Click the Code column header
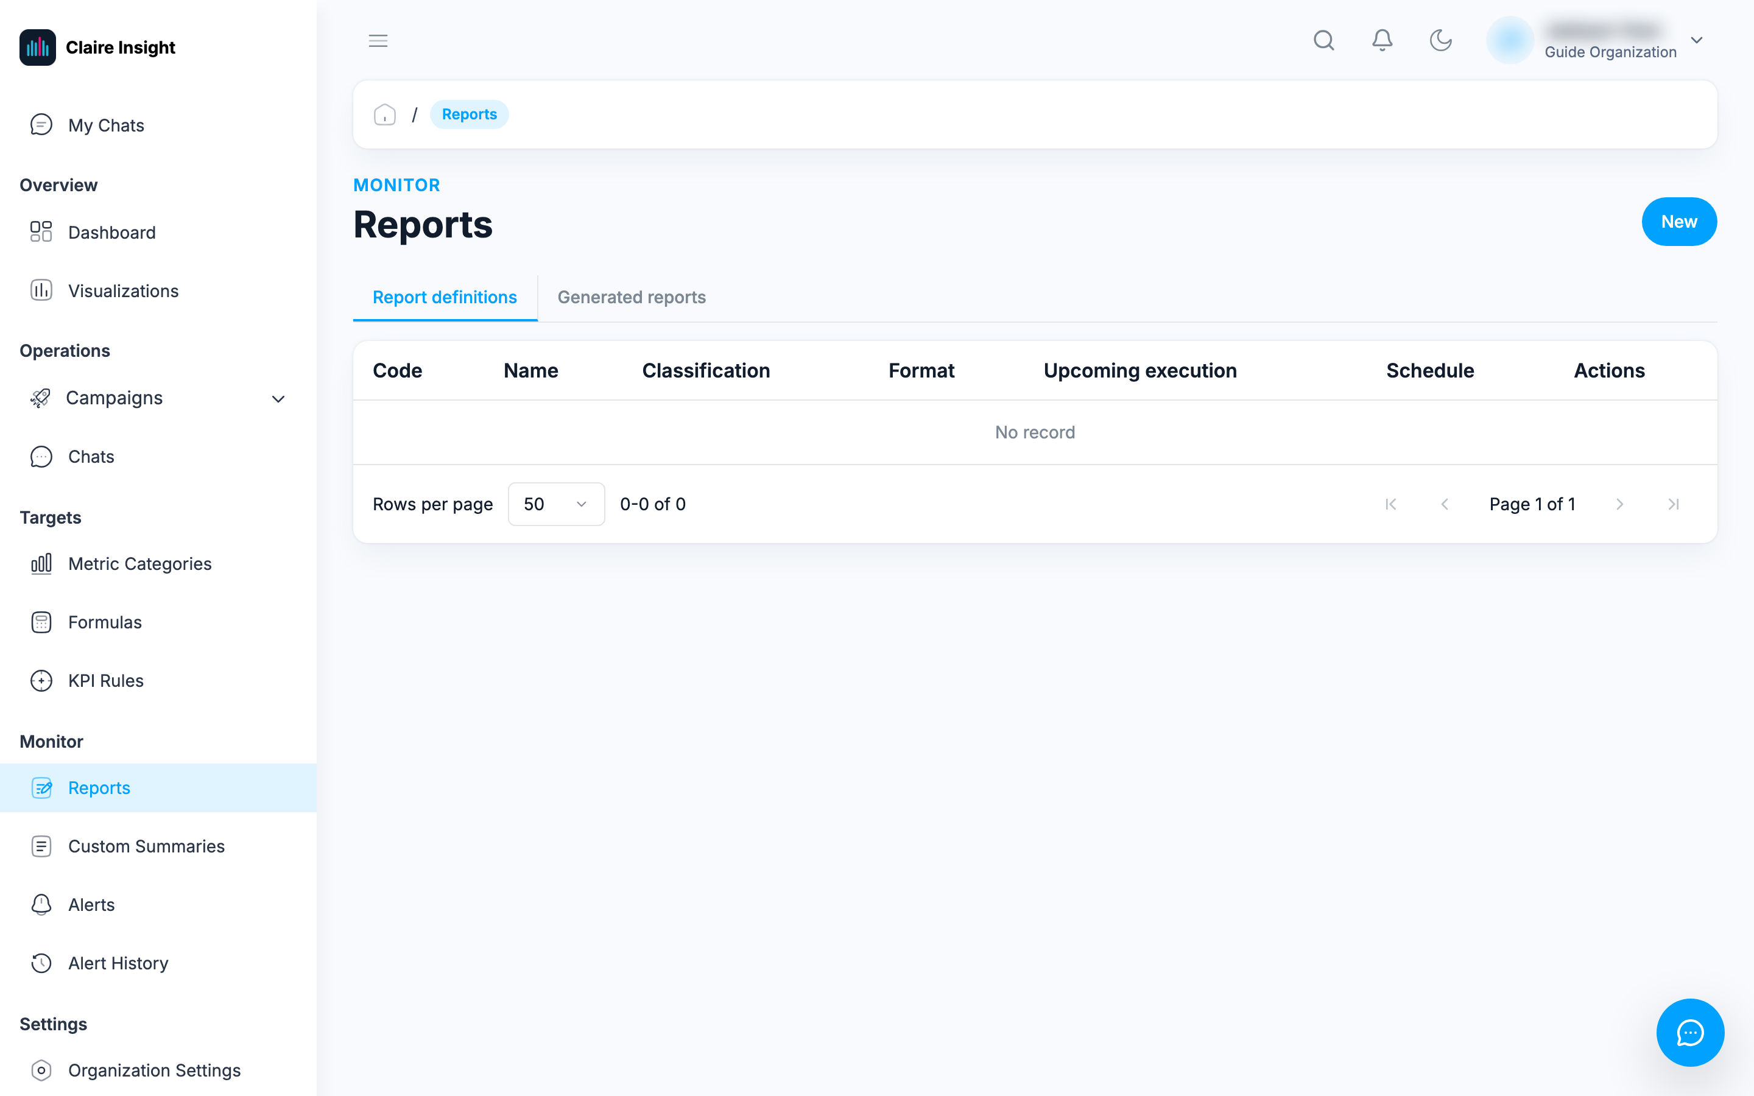 [x=397, y=370]
